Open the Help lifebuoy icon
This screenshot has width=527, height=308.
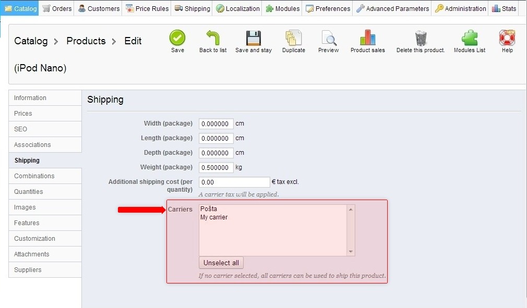point(507,38)
